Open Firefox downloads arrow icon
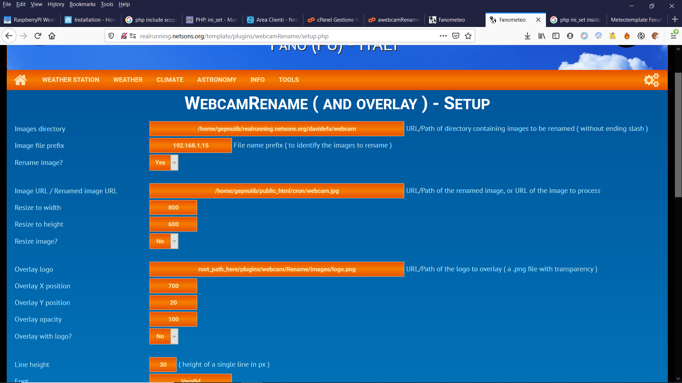682x383 pixels. coord(527,36)
